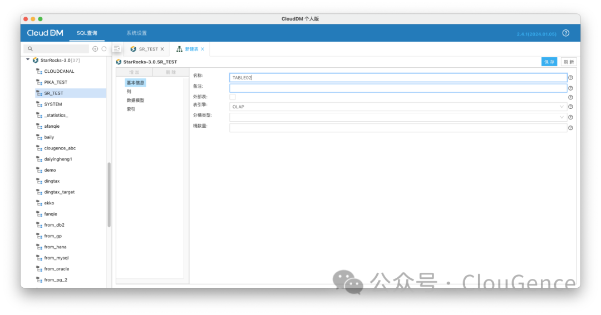Select from_pg_2 database
601x315 pixels.
[x=56, y=280]
